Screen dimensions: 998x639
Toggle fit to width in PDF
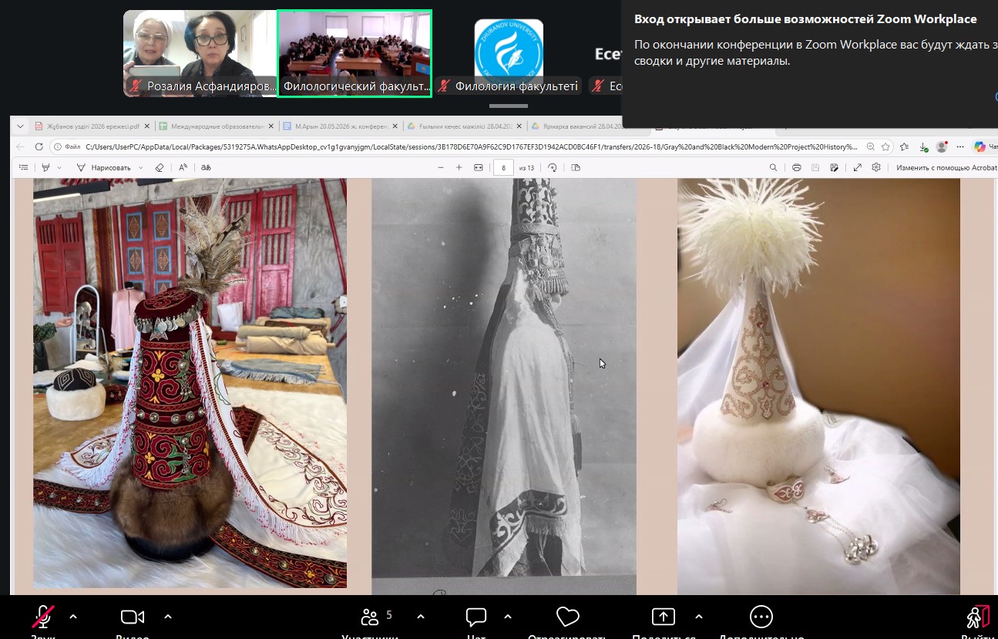[x=478, y=167]
